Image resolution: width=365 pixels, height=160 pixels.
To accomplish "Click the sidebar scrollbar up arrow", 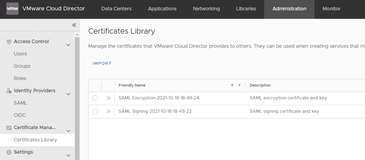I will [77, 35].
